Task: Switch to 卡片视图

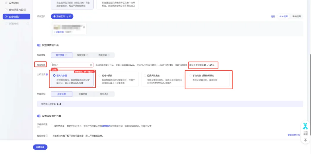Action: pyautogui.click(x=283, y=16)
